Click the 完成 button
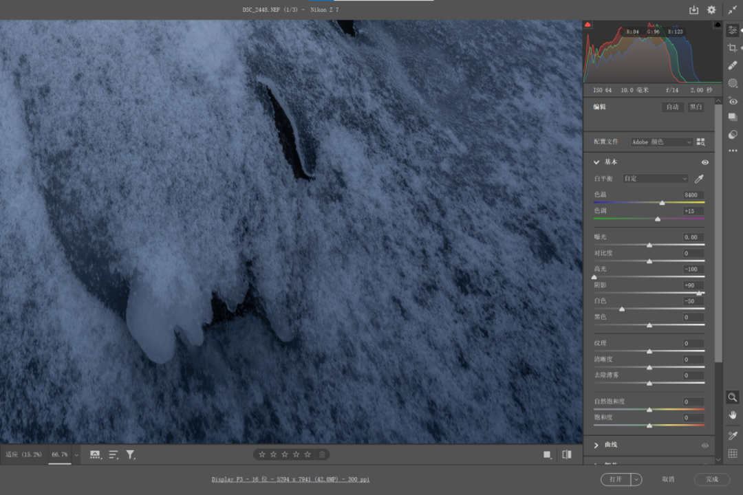Screen dimensions: 743x495 point(711,479)
